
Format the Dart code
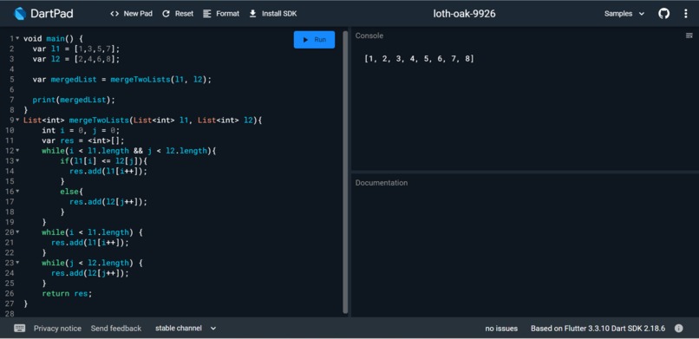(221, 14)
